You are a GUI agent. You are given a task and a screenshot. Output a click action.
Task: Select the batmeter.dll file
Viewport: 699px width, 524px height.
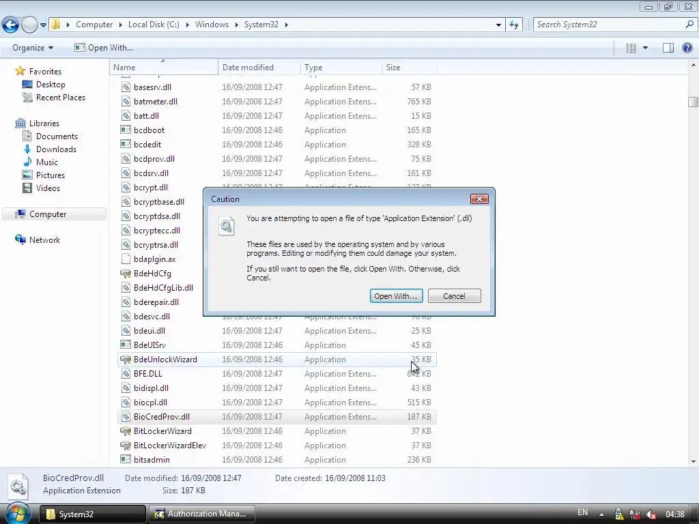coord(155,101)
